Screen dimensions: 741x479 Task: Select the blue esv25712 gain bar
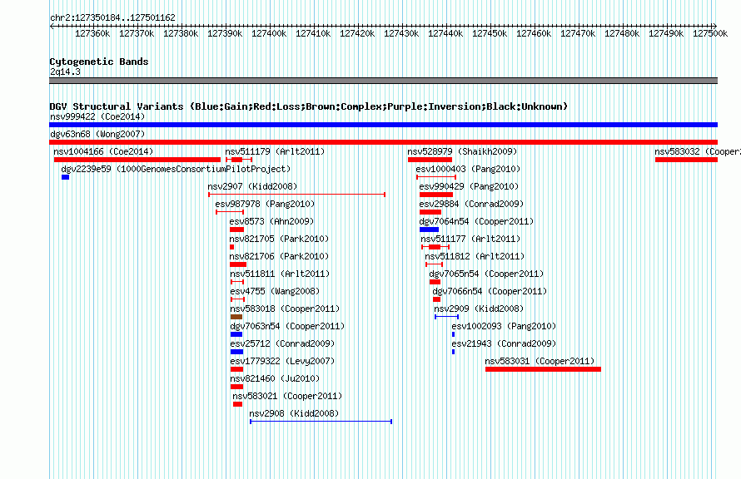point(236,352)
